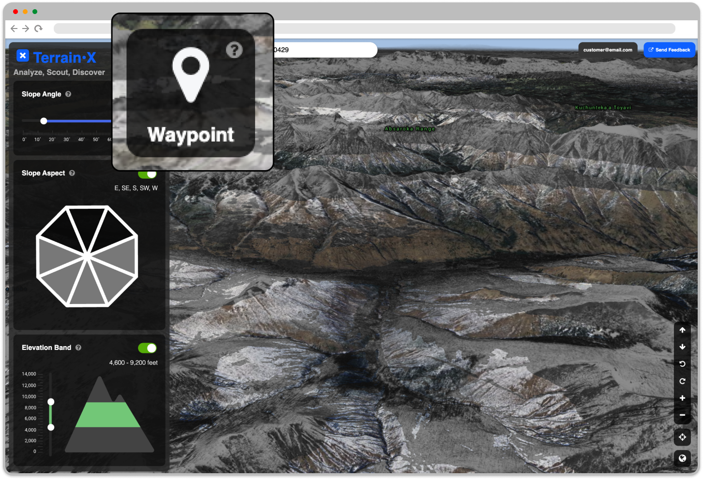The height and width of the screenshot is (479, 703).
Task: Zoom out using the minus icon
Action: click(x=682, y=415)
